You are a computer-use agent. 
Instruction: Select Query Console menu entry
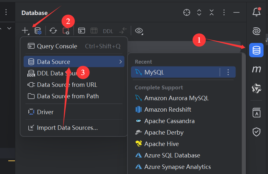(57, 46)
